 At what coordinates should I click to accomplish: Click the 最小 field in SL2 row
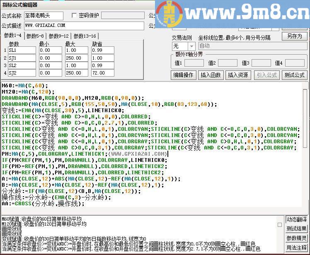pyautogui.click(x=51, y=65)
